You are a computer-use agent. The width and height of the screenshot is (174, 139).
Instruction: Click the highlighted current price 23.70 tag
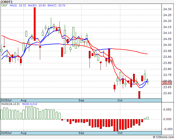(x=167, y=83)
